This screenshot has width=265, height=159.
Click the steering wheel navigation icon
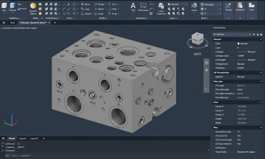pos(207,63)
